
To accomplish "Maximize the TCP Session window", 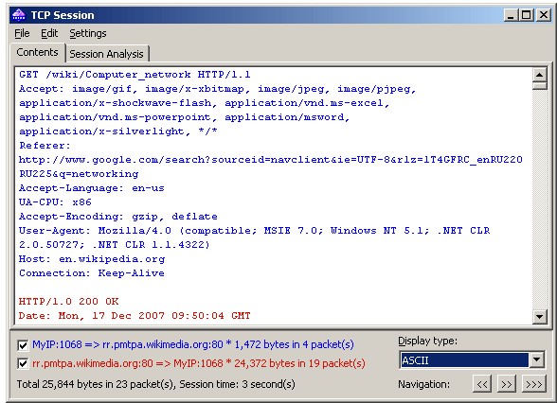I will click(527, 15).
